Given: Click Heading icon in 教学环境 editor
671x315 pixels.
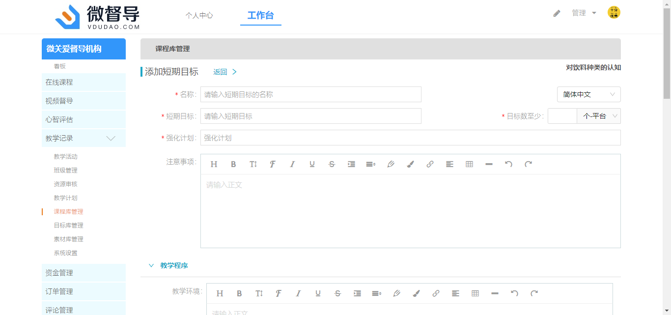Looking at the screenshot, I should (220, 293).
